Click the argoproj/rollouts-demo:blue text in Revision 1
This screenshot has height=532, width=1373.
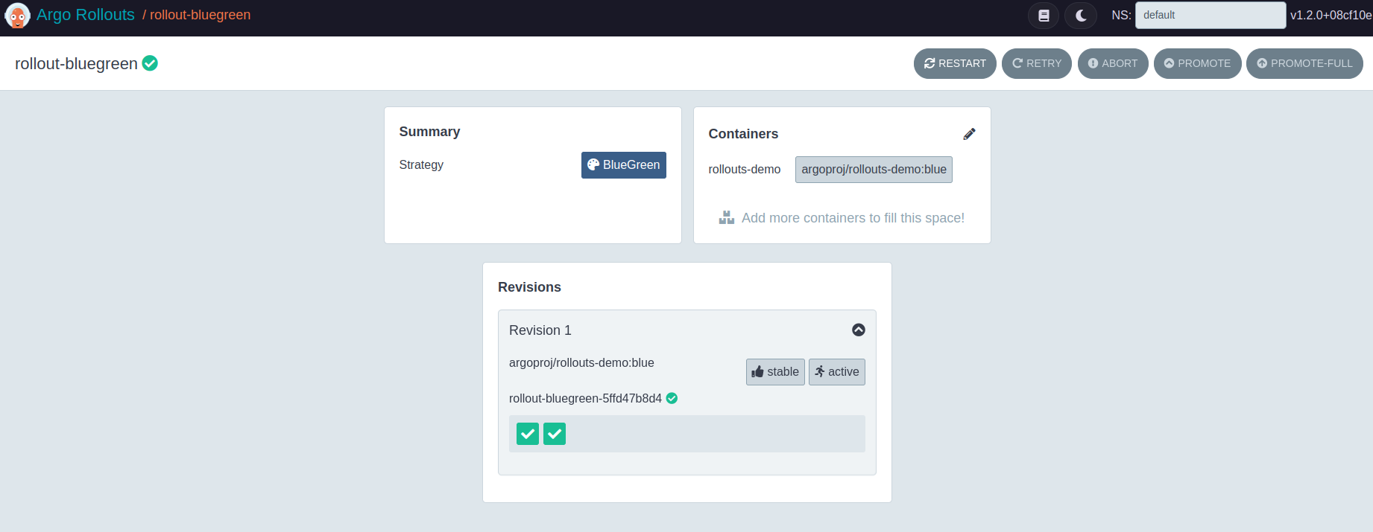(x=581, y=363)
